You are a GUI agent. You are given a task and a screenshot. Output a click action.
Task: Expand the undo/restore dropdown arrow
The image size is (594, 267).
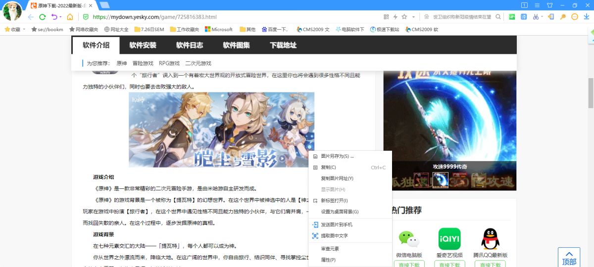pos(60,17)
